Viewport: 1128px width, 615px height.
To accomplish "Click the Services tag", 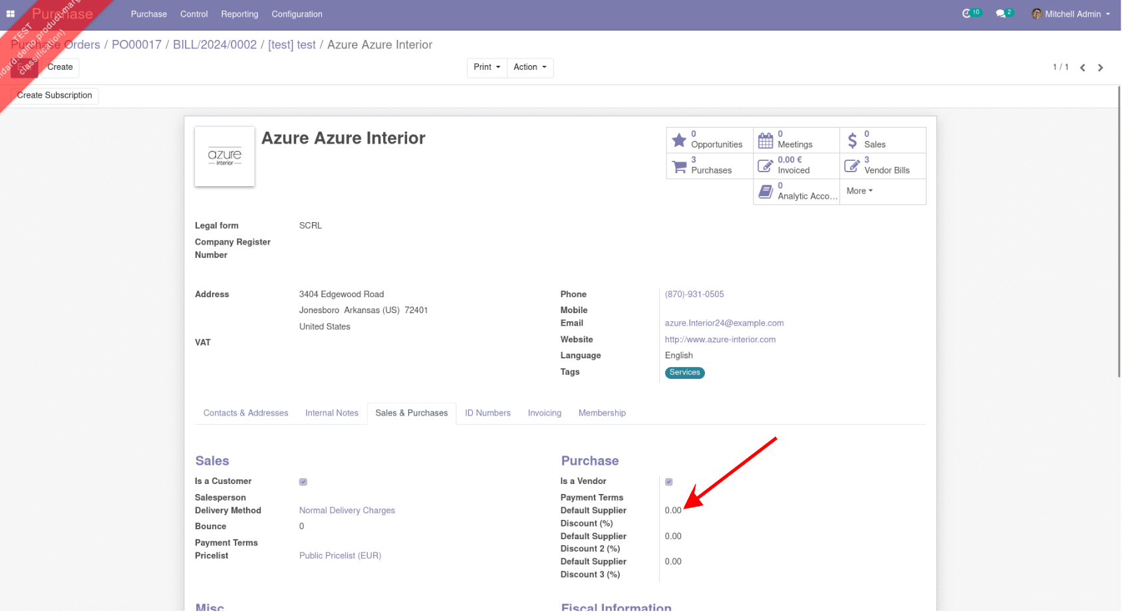I will (684, 373).
